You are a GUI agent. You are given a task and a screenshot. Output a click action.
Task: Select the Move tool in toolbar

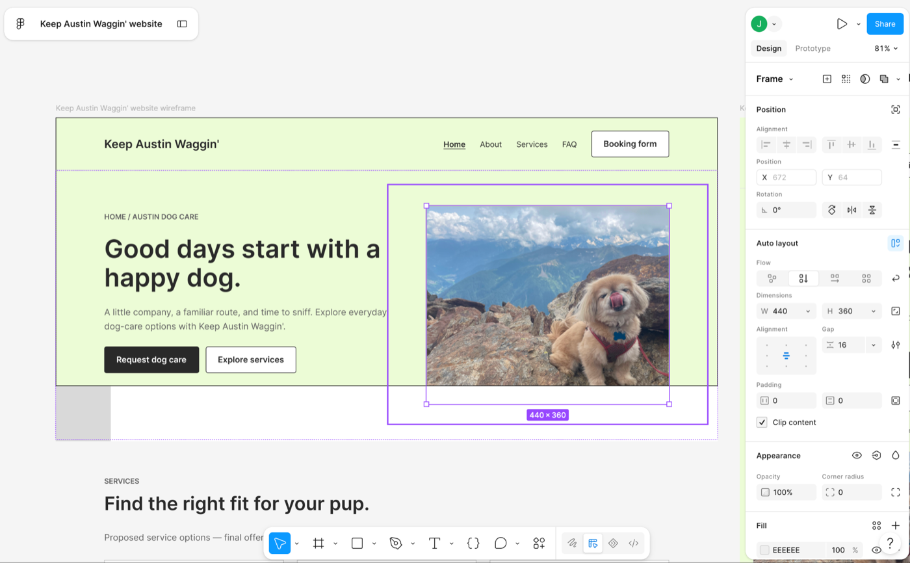tap(279, 543)
